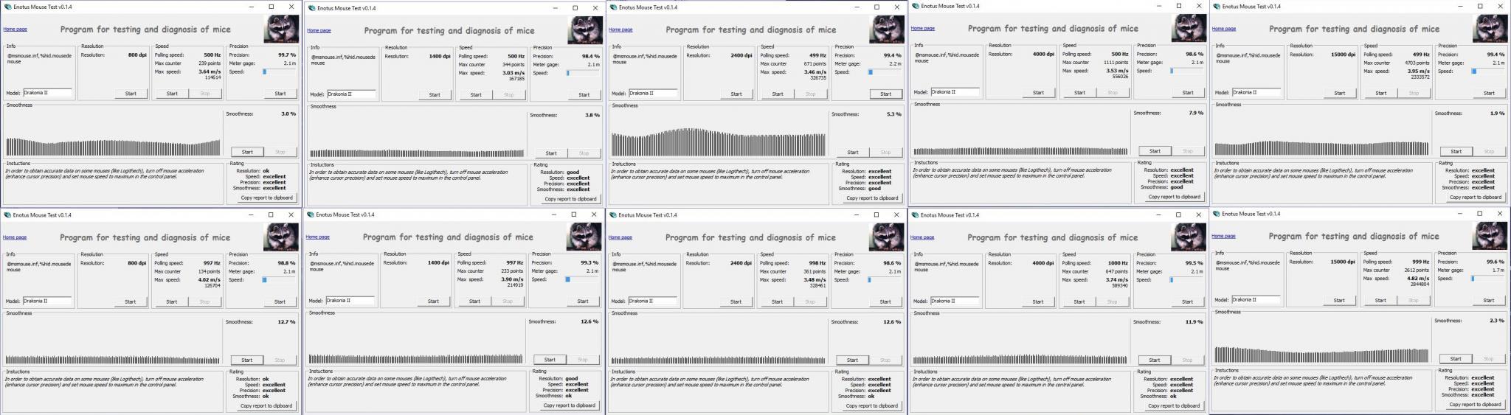
Task: Click the raccoon logo in the 1400 dpi 500 Hz window
Action: pyautogui.click(x=585, y=29)
